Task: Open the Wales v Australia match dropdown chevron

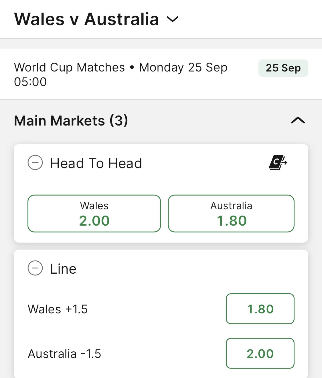Action: (173, 19)
